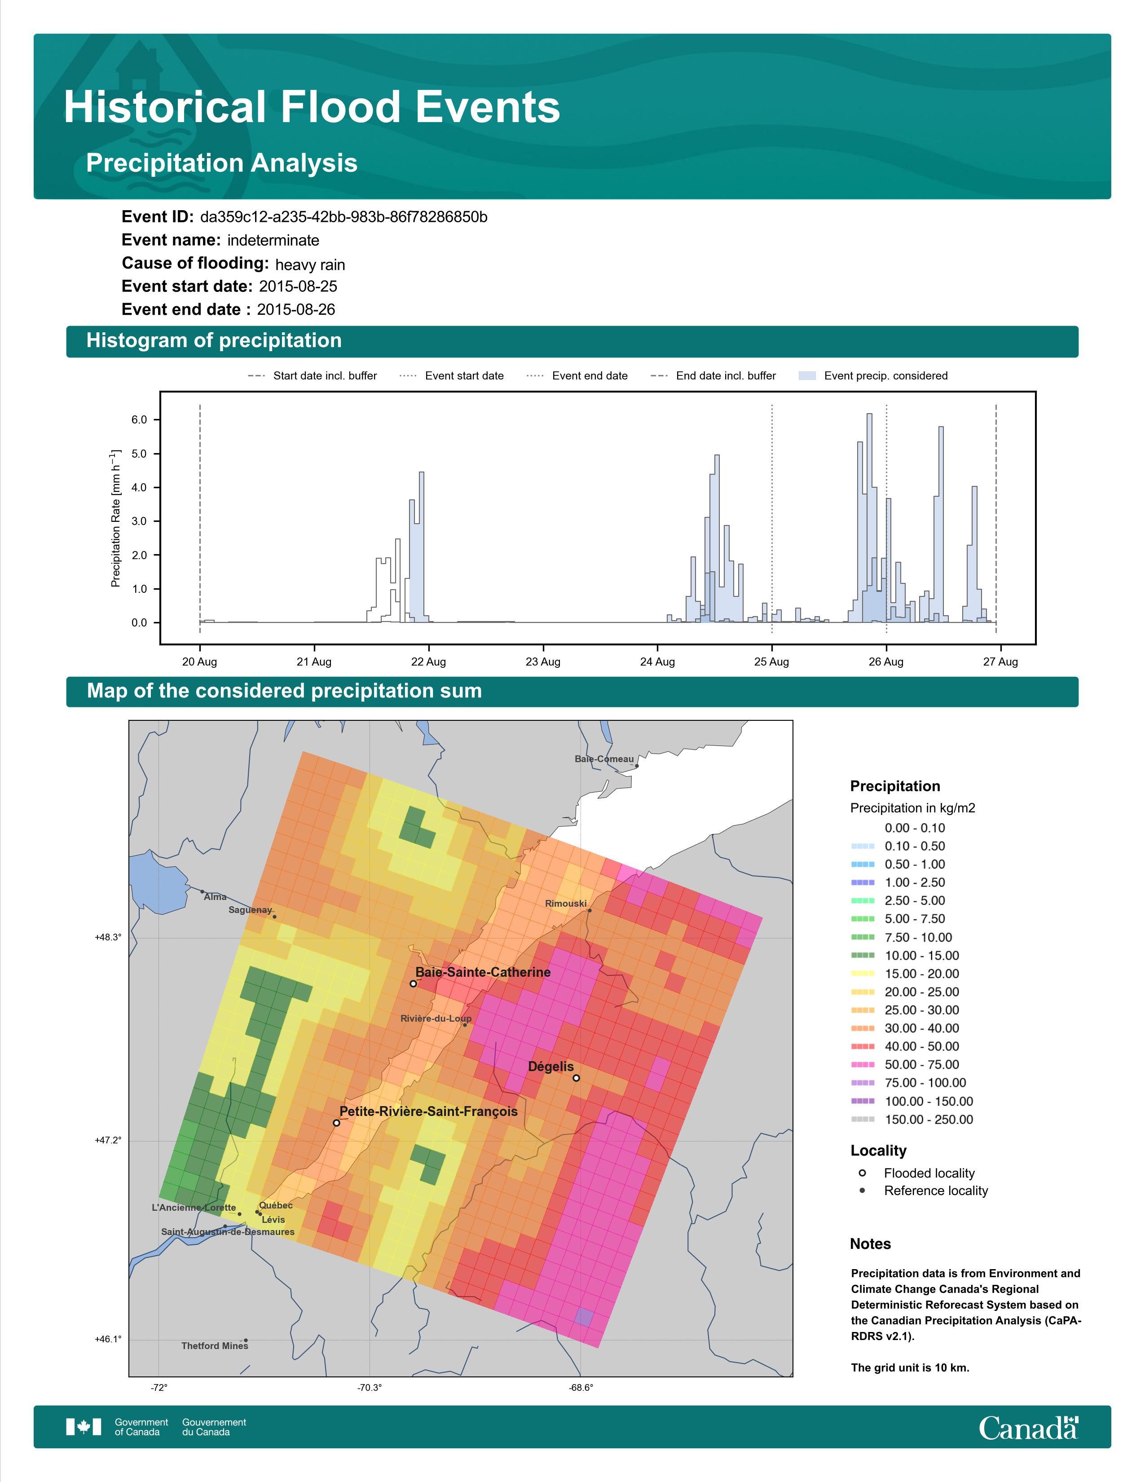Click the Start date incl. buffer legend
1145x1482 pixels.
pyautogui.click(x=313, y=376)
